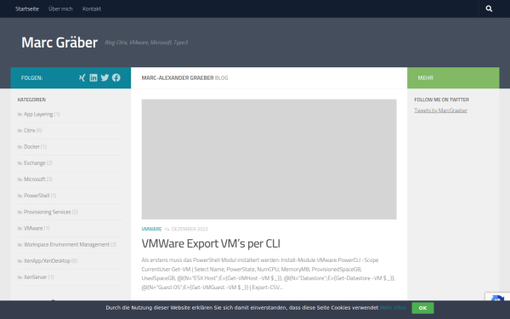Click the folder icon beside XenServer

(20, 277)
